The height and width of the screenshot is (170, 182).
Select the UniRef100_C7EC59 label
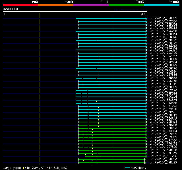(163, 153)
